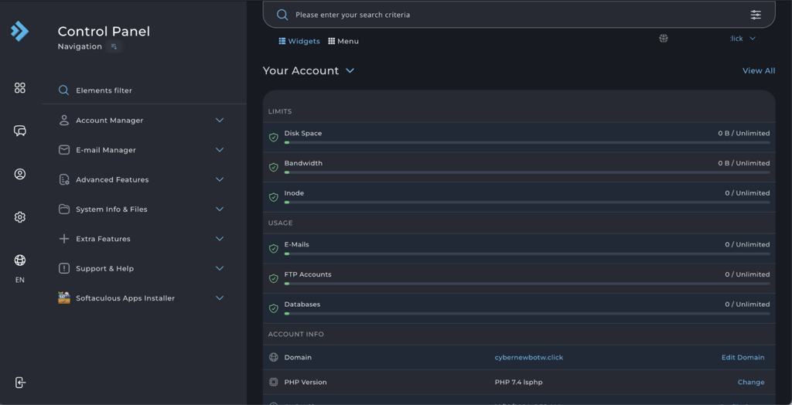The image size is (792, 405).
Task: Click the Inode shield status icon
Action: coord(274,197)
